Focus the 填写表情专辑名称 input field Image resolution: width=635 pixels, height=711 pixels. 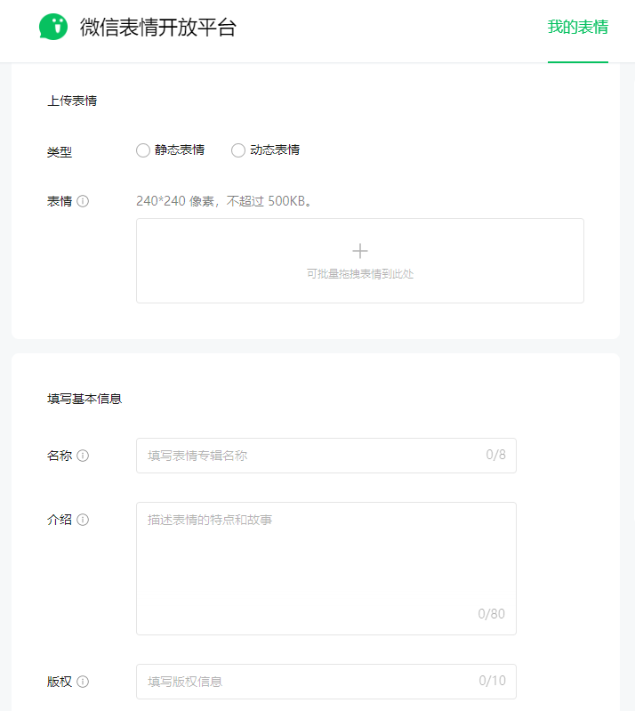click(x=326, y=456)
